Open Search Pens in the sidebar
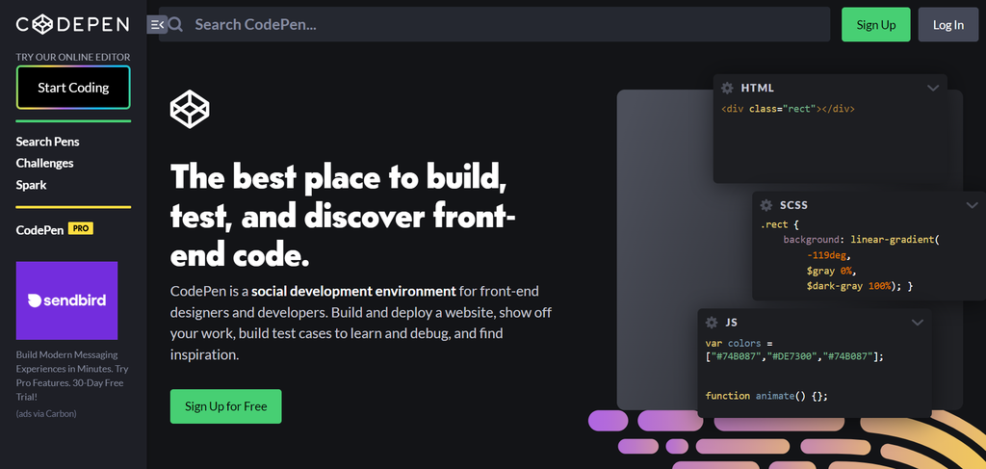Screen dimensions: 986x469 47,142
